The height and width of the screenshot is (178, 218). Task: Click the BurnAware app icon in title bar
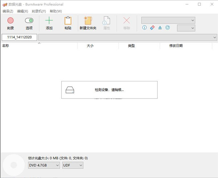[5, 4]
